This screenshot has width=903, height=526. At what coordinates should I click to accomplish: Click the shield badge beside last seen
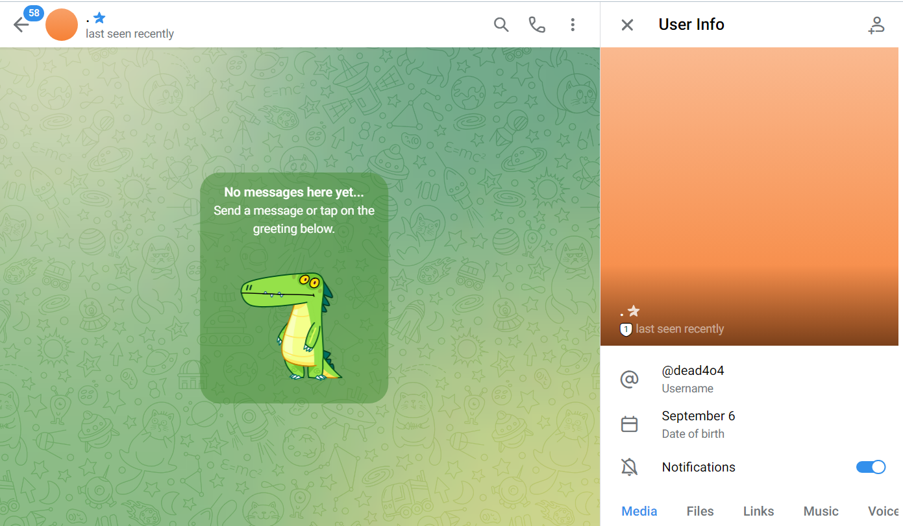point(626,329)
